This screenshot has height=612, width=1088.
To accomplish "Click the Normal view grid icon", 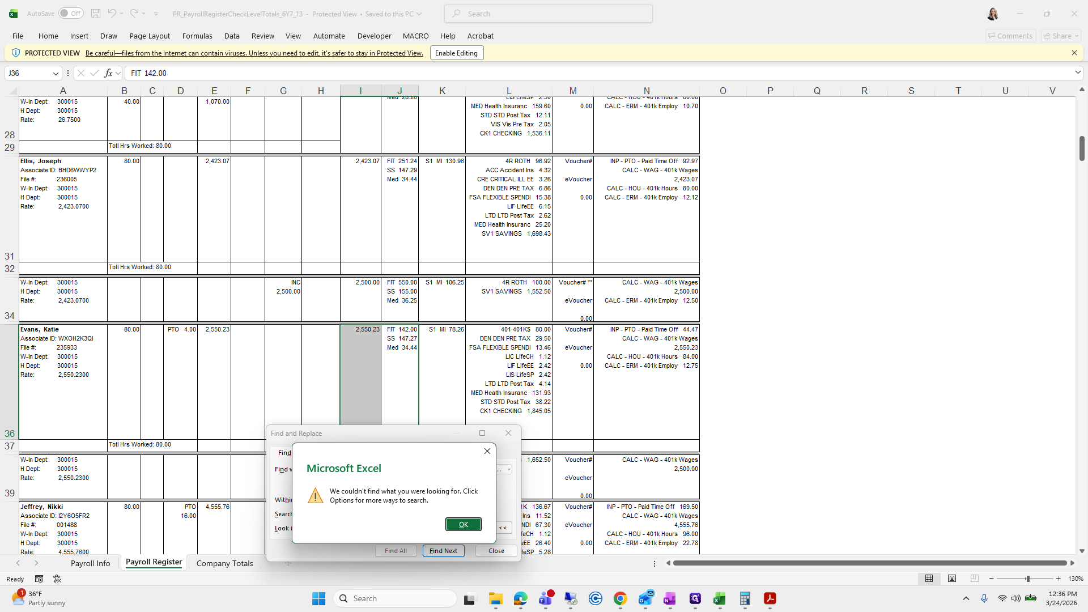I will pyautogui.click(x=929, y=579).
